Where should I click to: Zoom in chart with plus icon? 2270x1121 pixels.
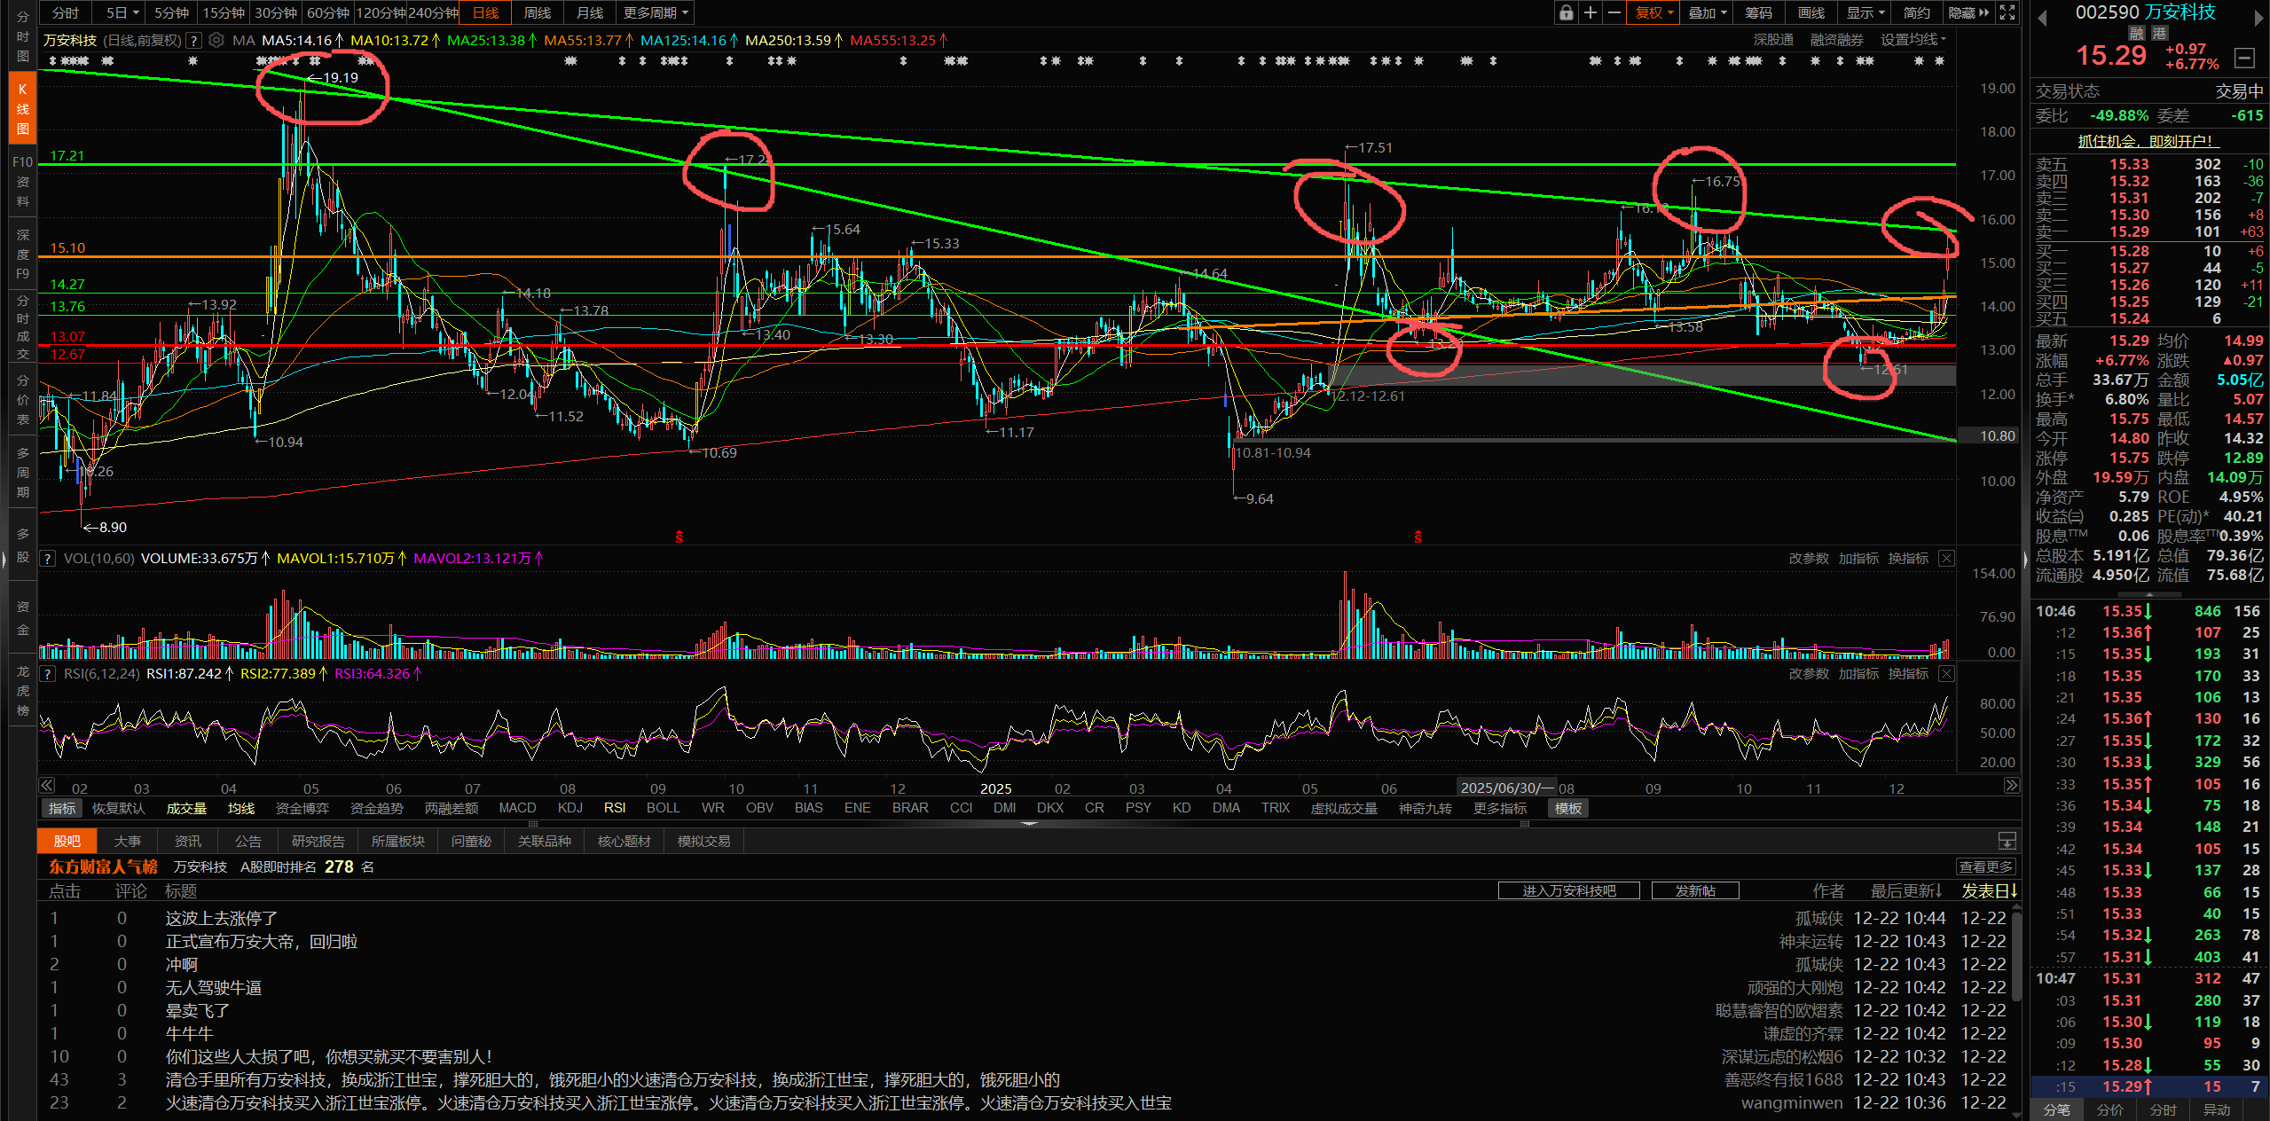pyautogui.click(x=1591, y=12)
